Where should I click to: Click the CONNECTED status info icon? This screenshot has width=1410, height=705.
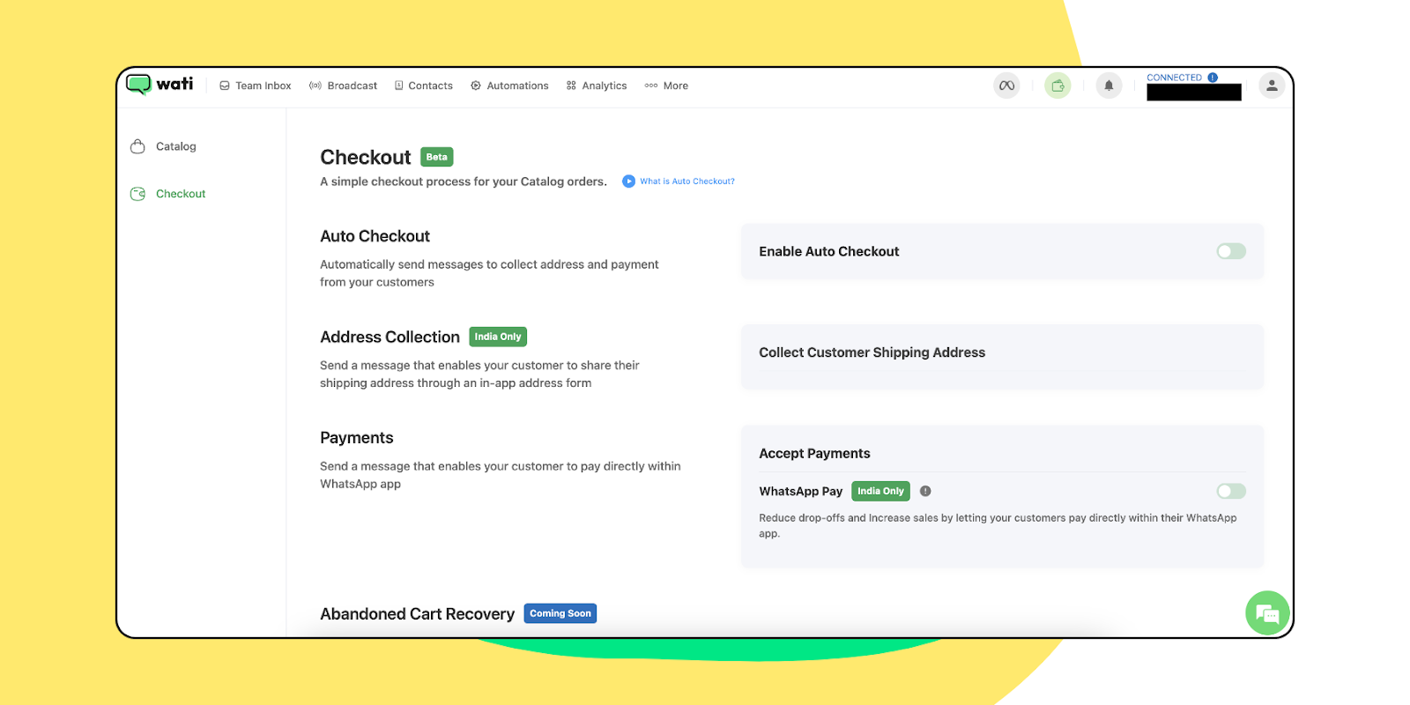[x=1213, y=78]
